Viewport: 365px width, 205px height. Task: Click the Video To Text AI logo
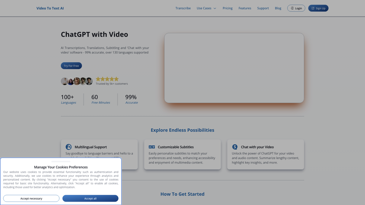[x=50, y=8]
